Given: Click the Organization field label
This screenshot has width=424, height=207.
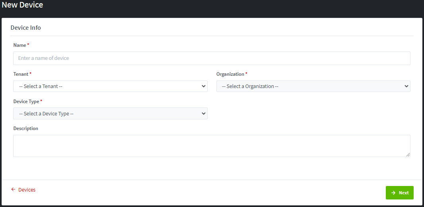Looking at the screenshot, I should 230,74.
